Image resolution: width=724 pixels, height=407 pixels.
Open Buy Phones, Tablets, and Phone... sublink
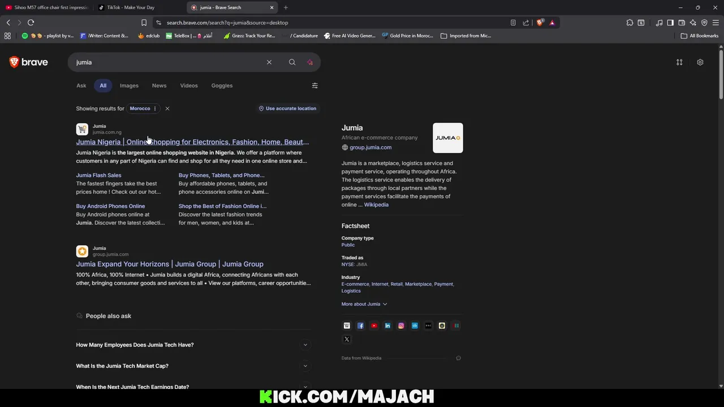222,175
